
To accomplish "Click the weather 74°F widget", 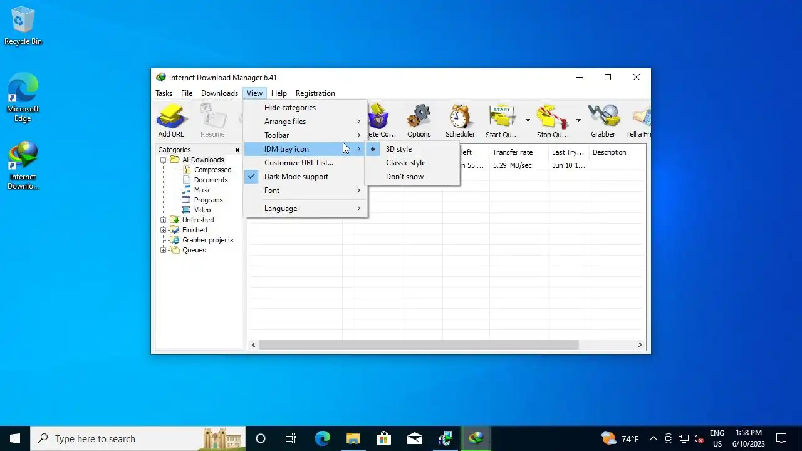I will pos(620,438).
